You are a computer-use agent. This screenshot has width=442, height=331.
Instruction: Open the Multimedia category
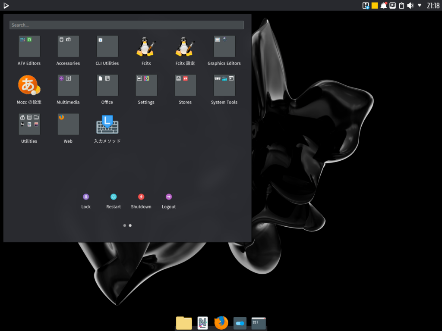[68, 85]
